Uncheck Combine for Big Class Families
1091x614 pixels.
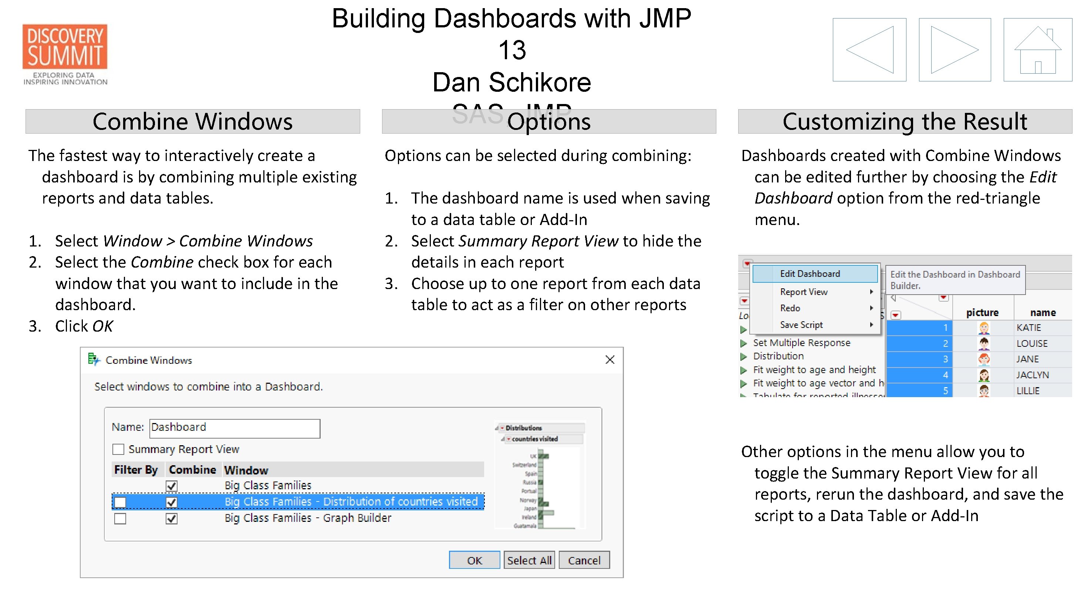[x=171, y=486]
